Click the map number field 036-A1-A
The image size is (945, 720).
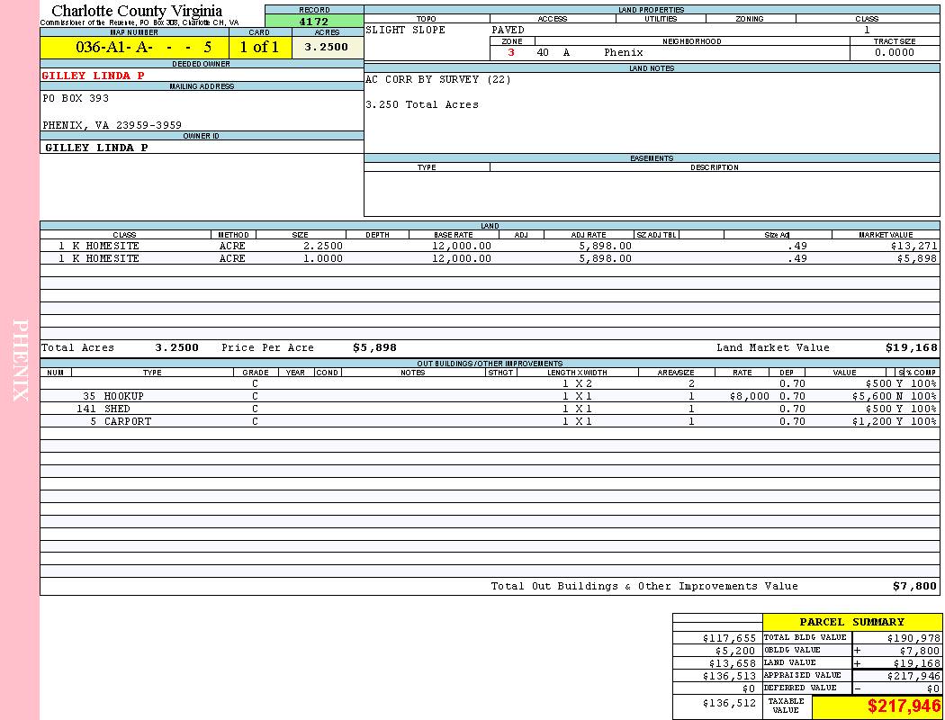coord(134,48)
